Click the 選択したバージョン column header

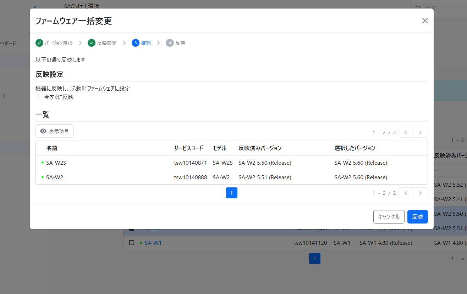pyautogui.click(x=355, y=148)
